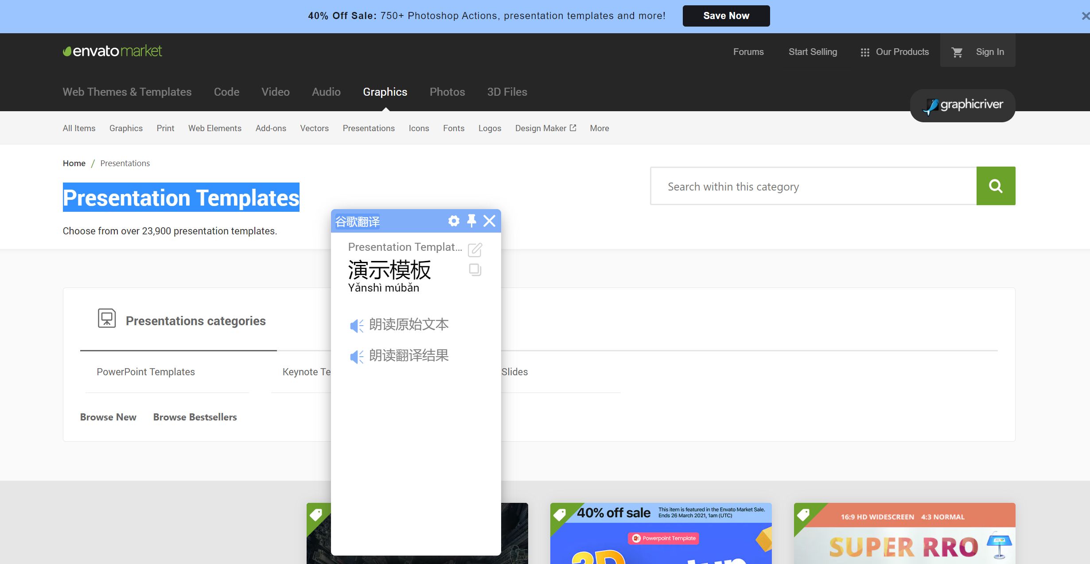Image resolution: width=1090 pixels, height=564 pixels.
Task: Select Web Elements subcategory
Action: pos(215,128)
